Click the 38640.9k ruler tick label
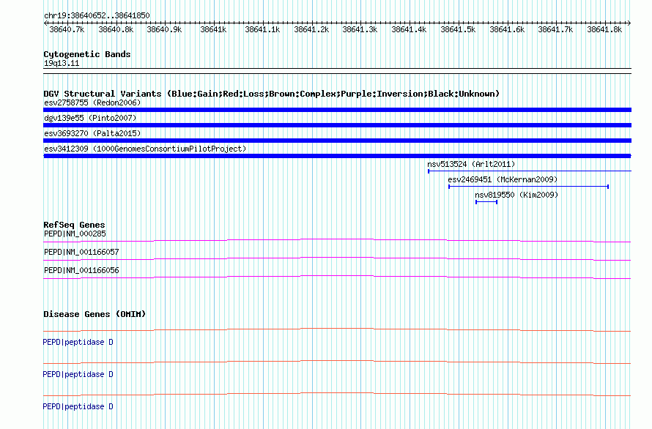 164,29
